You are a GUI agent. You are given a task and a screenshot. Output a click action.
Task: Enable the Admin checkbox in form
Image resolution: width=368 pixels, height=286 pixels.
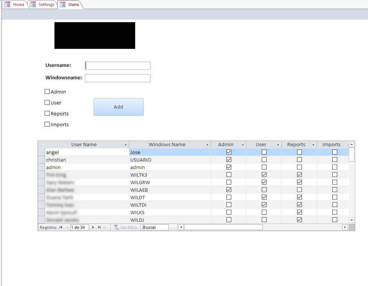click(x=47, y=92)
